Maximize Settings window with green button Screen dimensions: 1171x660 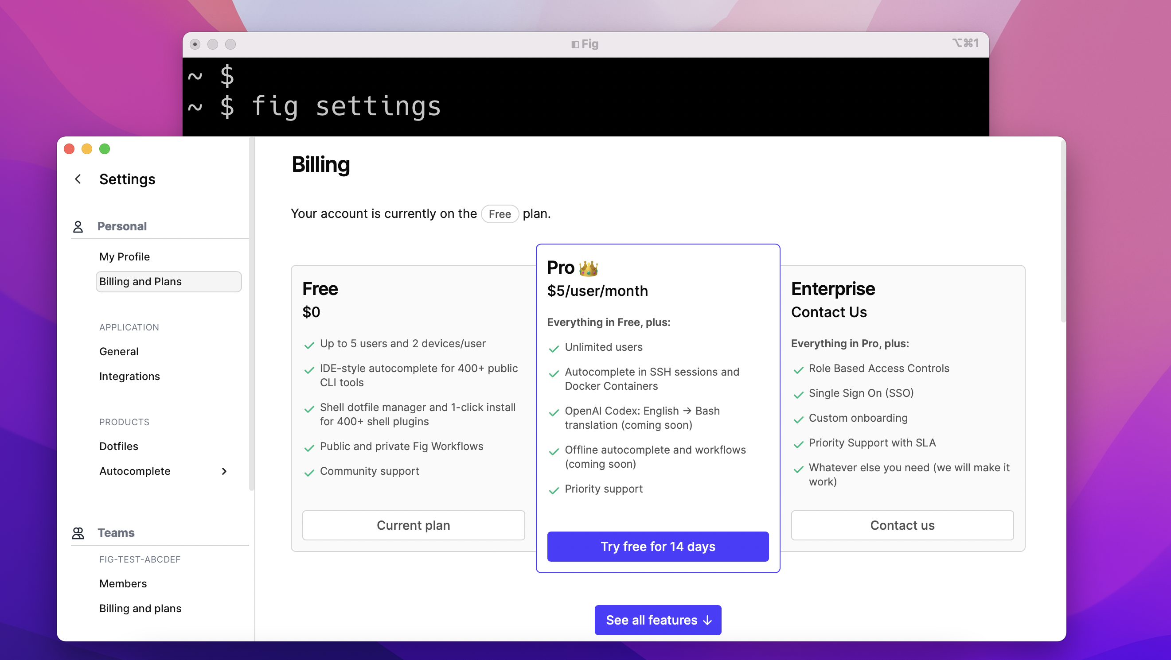click(x=105, y=149)
